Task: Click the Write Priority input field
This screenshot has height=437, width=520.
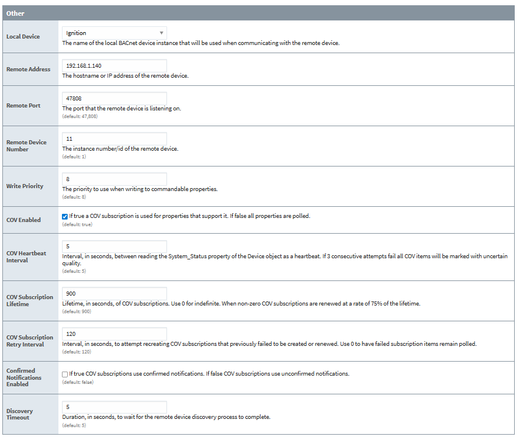Action: pos(114,179)
